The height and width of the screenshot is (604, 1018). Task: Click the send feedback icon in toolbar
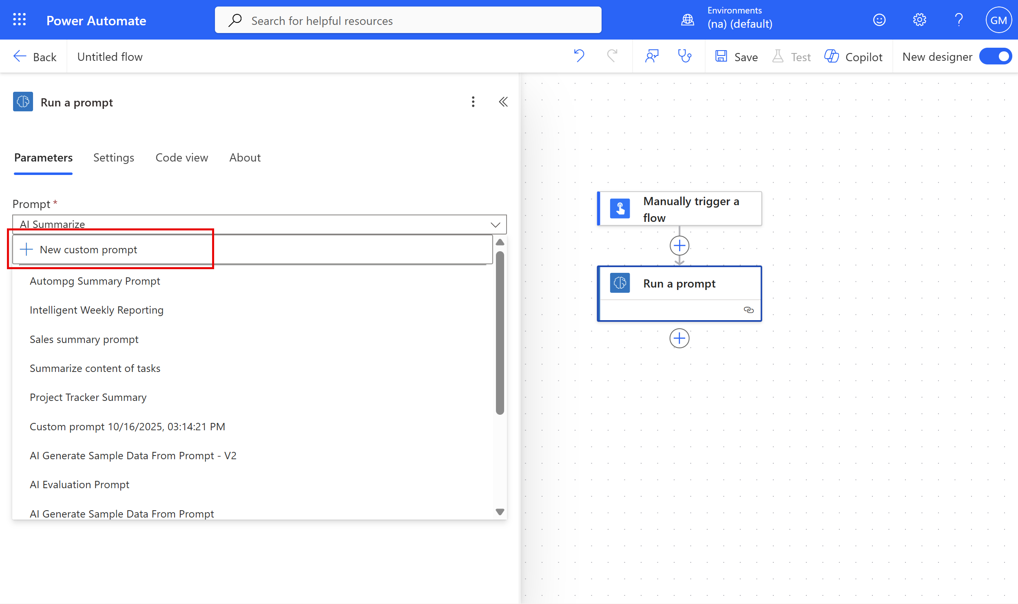(x=651, y=56)
